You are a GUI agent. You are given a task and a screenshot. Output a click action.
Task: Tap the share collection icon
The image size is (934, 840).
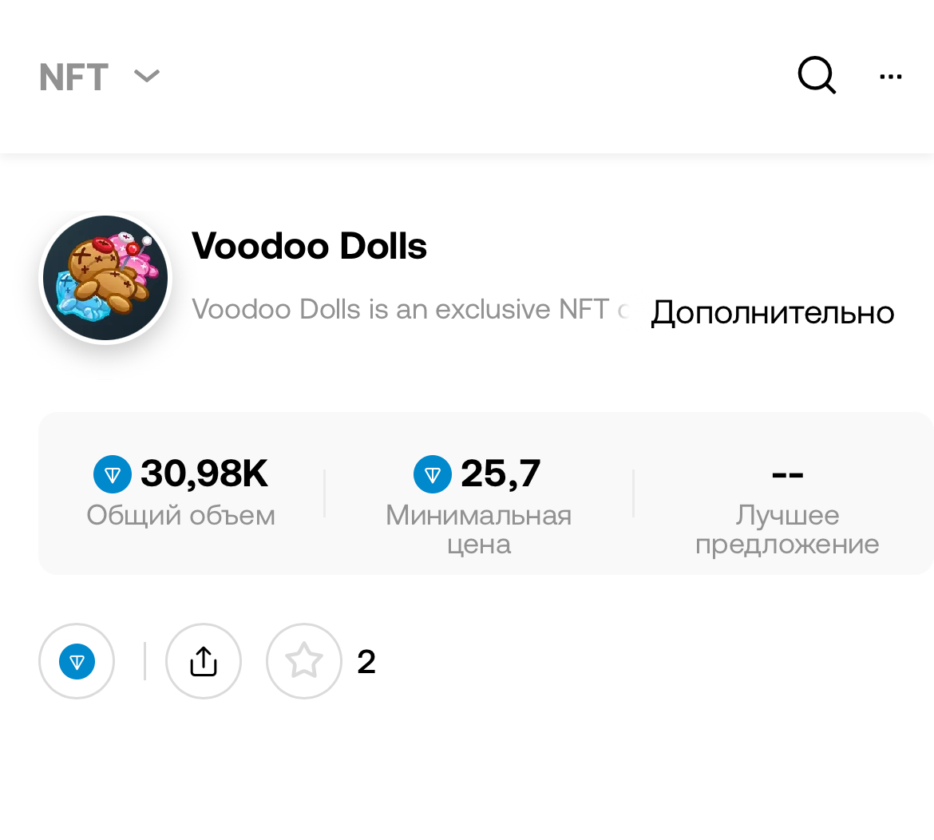(x=204, y=661)
